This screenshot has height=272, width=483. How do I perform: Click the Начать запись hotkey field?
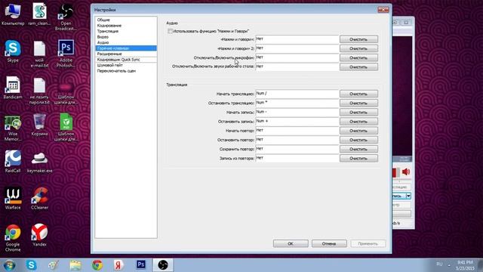tap(297, 113)
